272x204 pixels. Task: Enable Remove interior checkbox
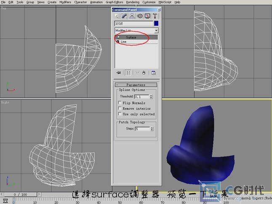120,109
